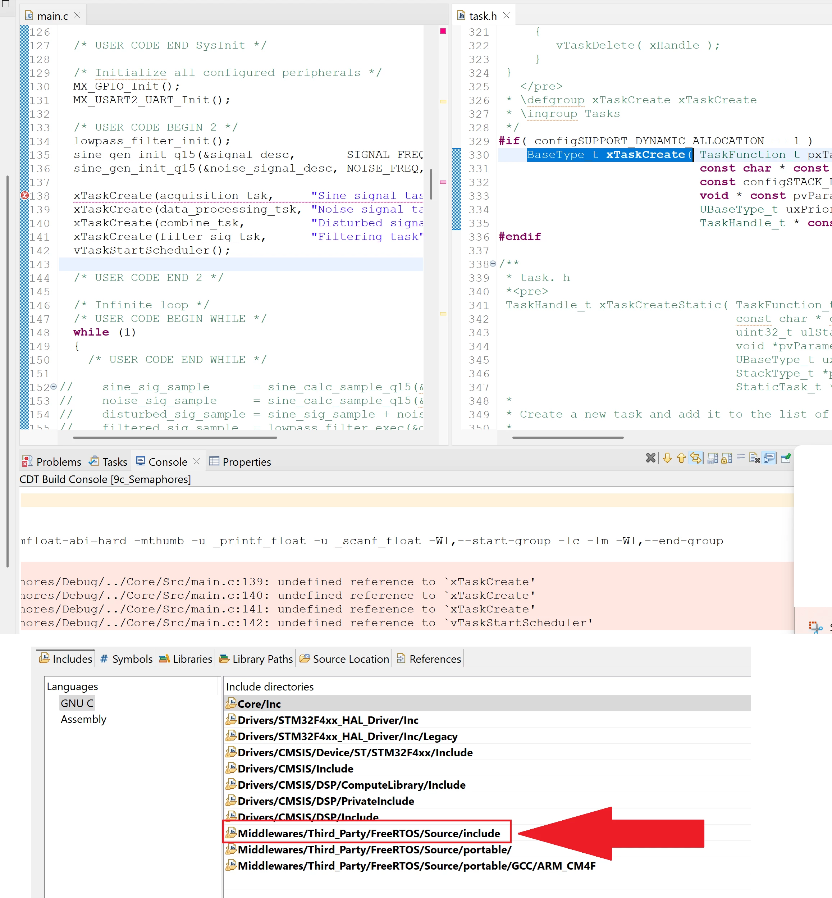
Task: Click red error square in overview ruler
Action: (x=443, y=31)
